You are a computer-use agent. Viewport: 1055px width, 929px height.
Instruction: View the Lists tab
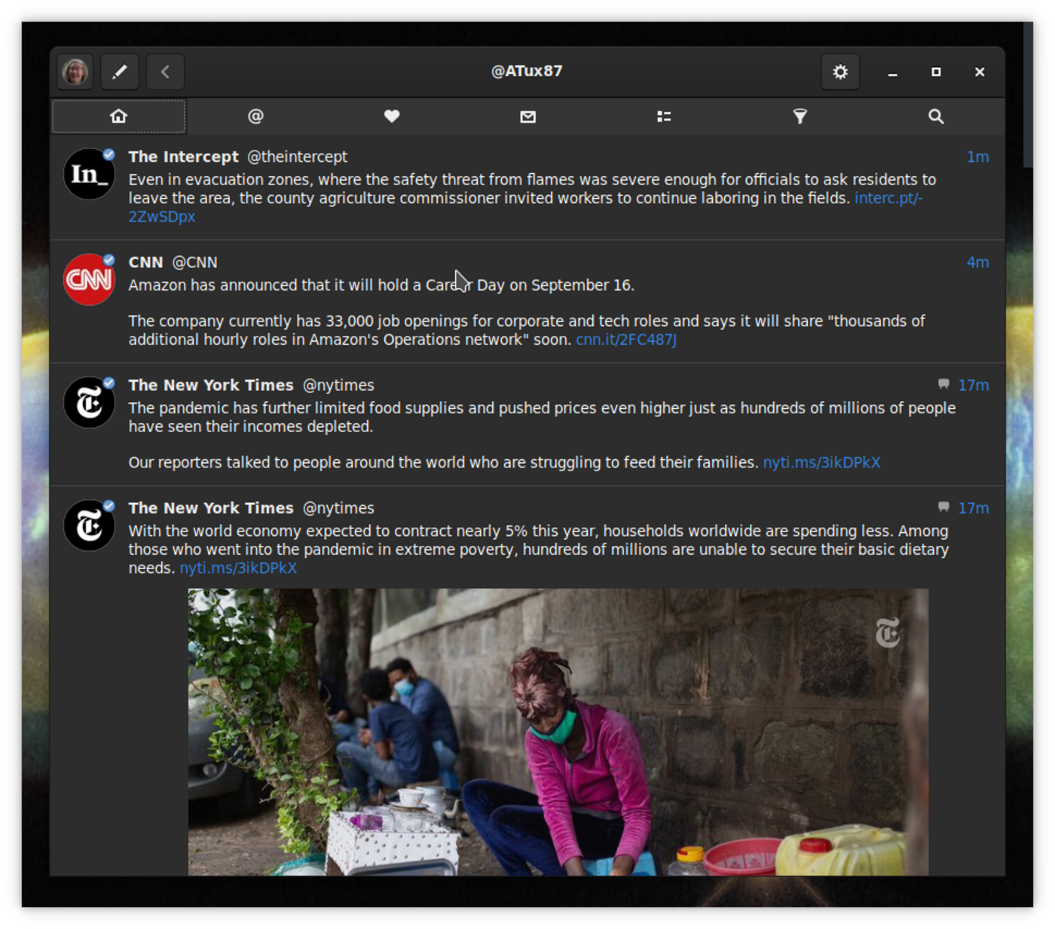coord(664,117)
